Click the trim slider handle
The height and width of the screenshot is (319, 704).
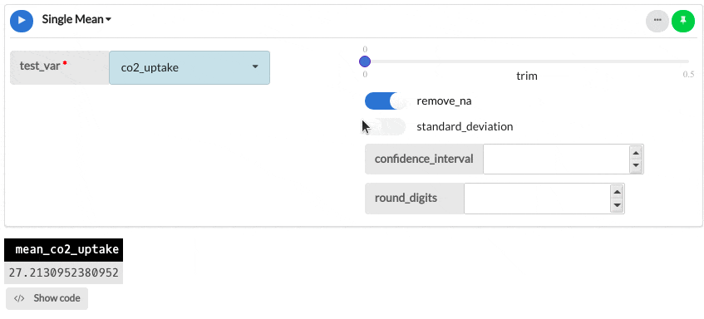(365, 61)
